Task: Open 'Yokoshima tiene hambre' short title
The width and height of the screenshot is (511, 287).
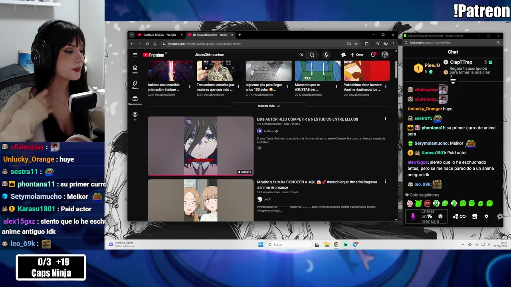Action: 363,87
